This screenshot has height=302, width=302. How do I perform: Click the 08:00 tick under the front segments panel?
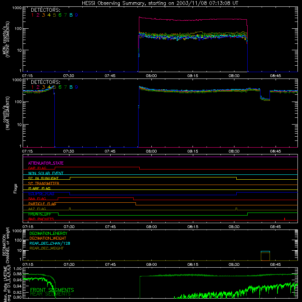point(151,76)
